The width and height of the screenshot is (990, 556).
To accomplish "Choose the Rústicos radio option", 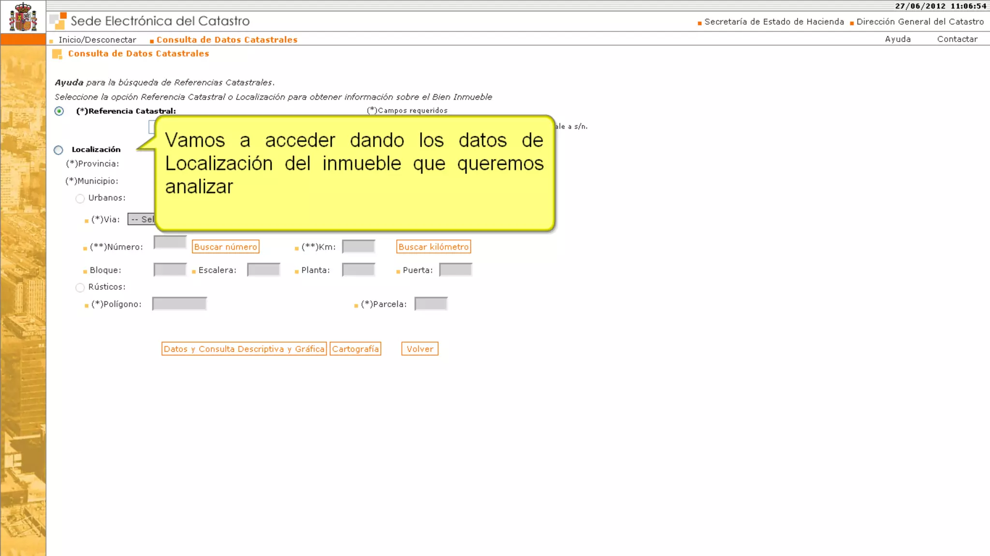I will coord(80,287).
